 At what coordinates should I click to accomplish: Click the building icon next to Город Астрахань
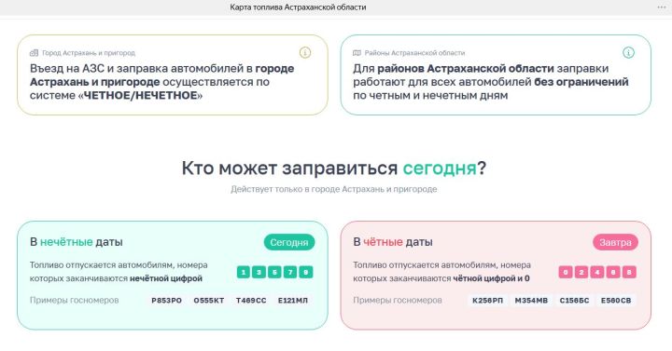34,53
